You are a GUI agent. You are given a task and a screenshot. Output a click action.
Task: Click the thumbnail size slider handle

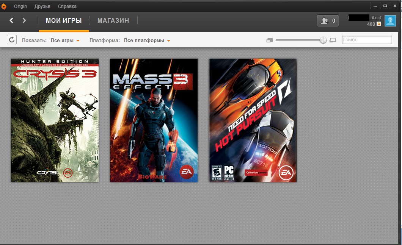323,40
